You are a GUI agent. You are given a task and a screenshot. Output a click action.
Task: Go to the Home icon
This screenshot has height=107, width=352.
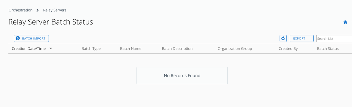(345, 22)
